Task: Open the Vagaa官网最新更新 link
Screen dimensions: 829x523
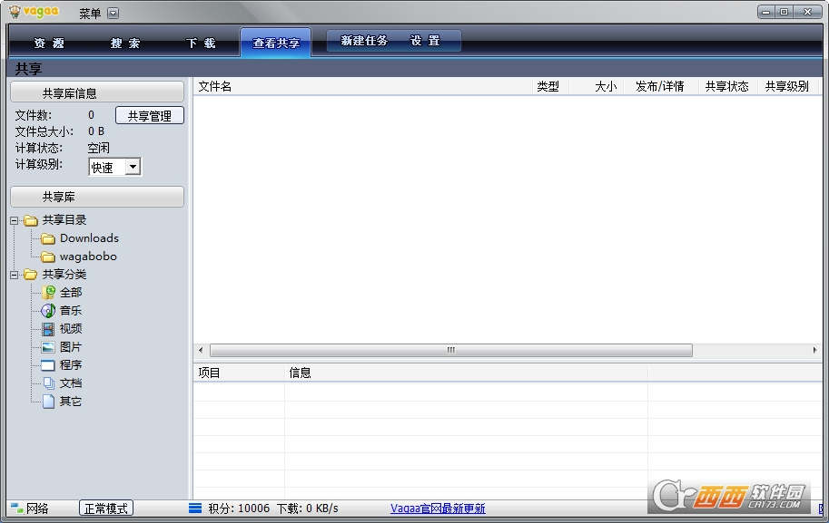Action: coord(438,508)
